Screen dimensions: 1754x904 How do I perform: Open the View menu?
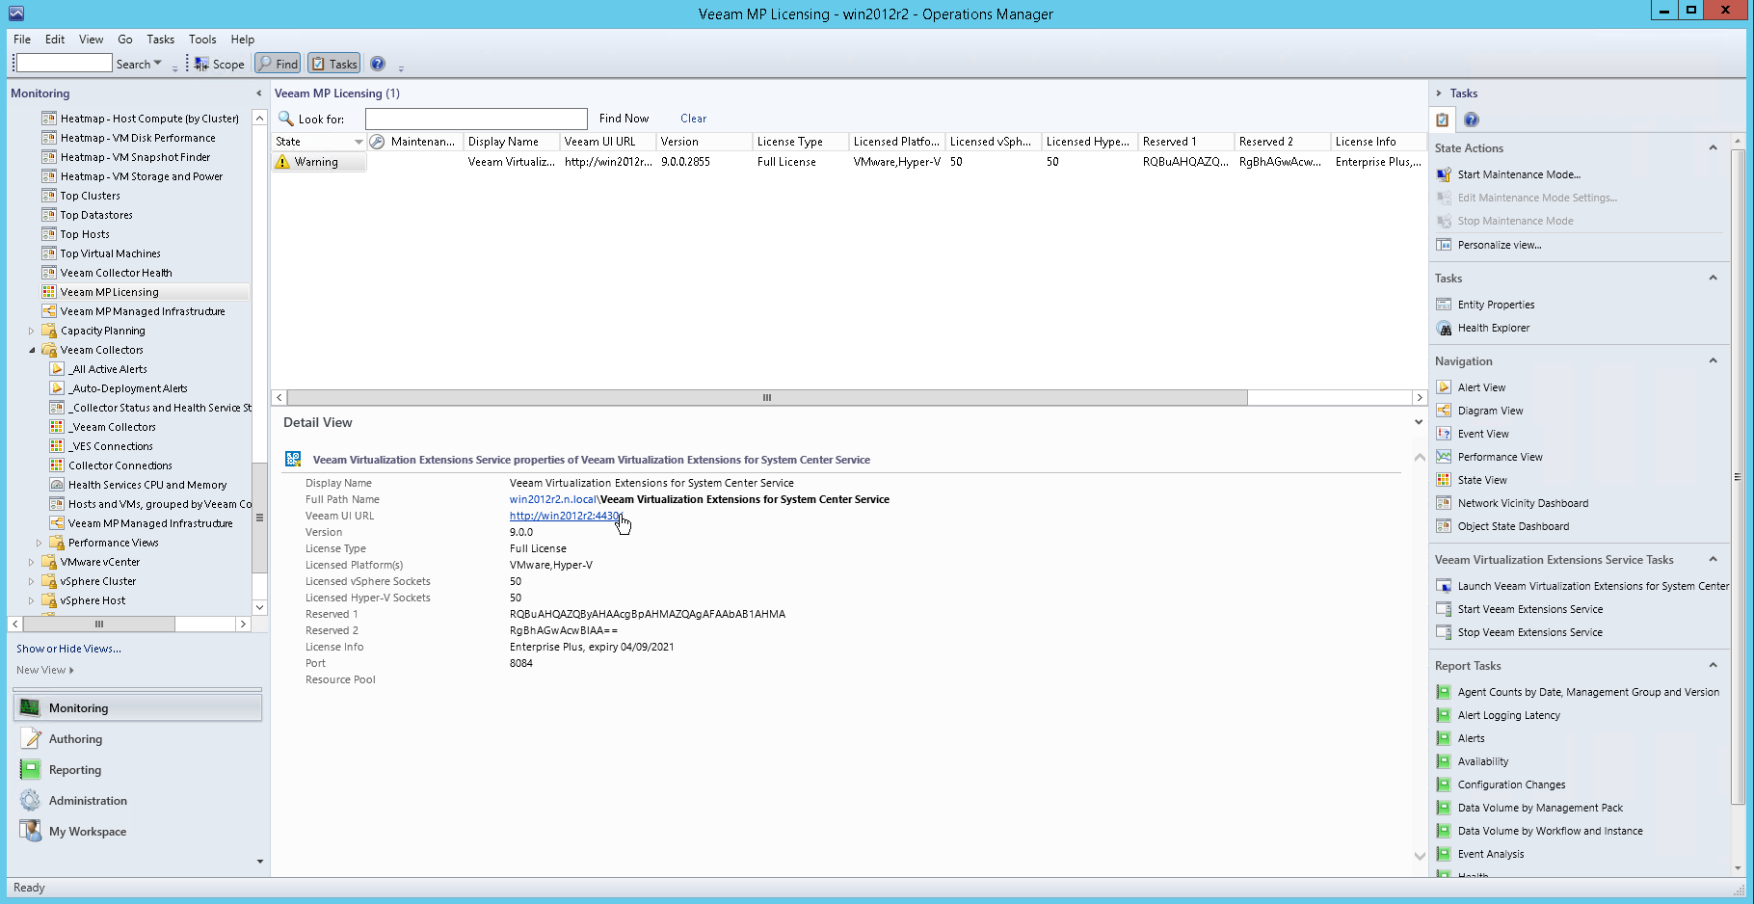point(92,40)
